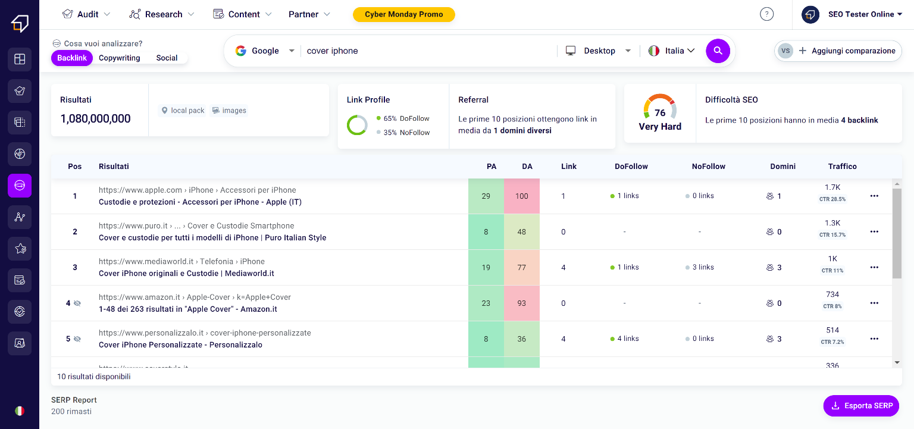This screenshot has width=914, height=429.
Task: Expand the SEO Tester Online account menu
Action: click(x=865, y=14)
